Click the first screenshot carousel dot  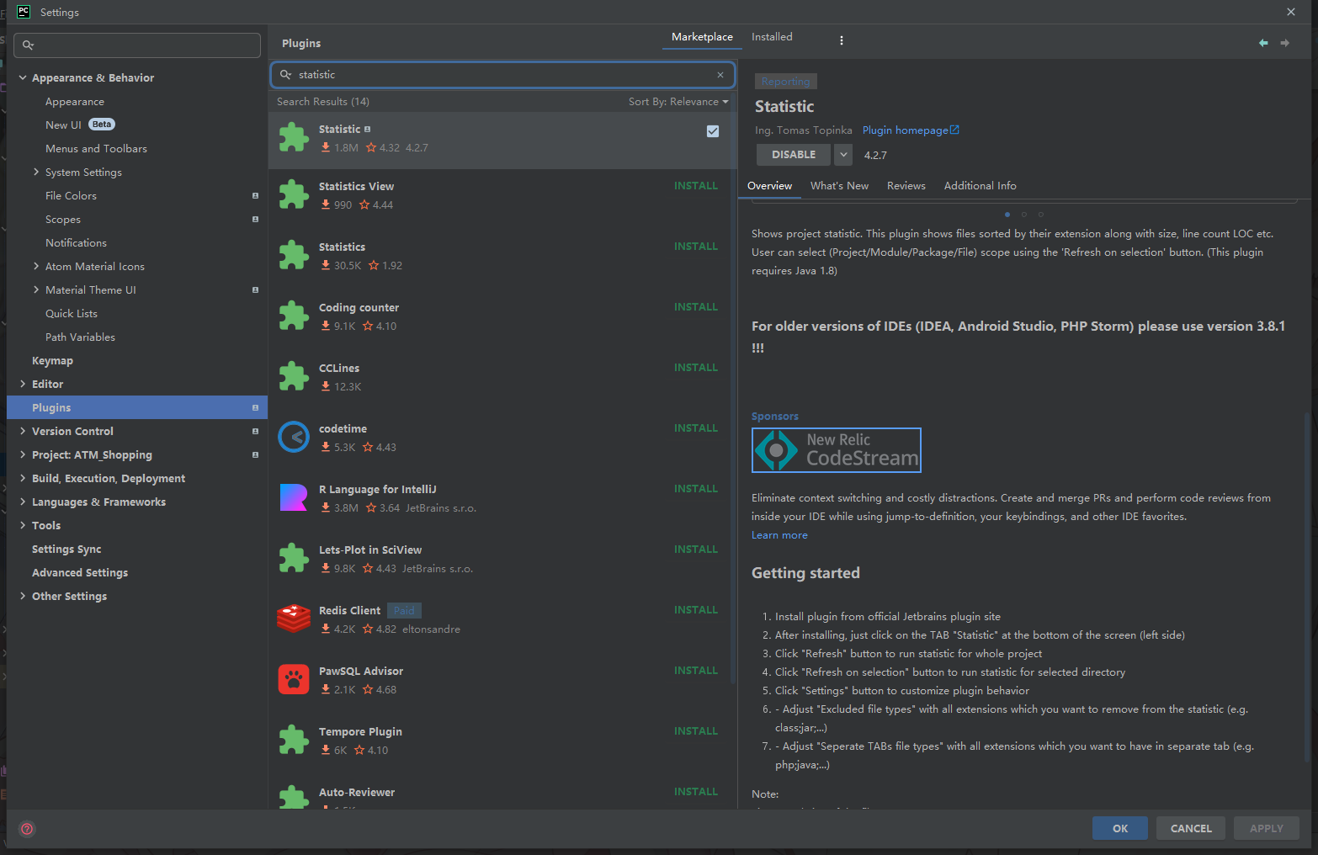(x=1007, y=215)
